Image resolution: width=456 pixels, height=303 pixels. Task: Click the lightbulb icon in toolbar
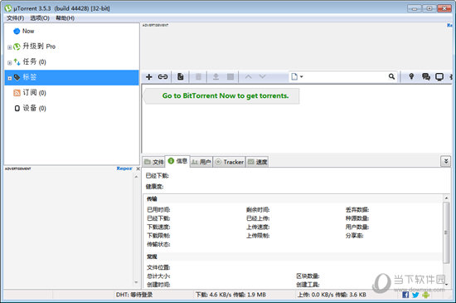click(411, 76)
